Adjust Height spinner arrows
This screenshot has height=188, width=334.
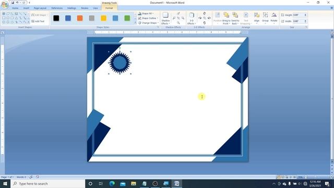[x=305, y=15]
